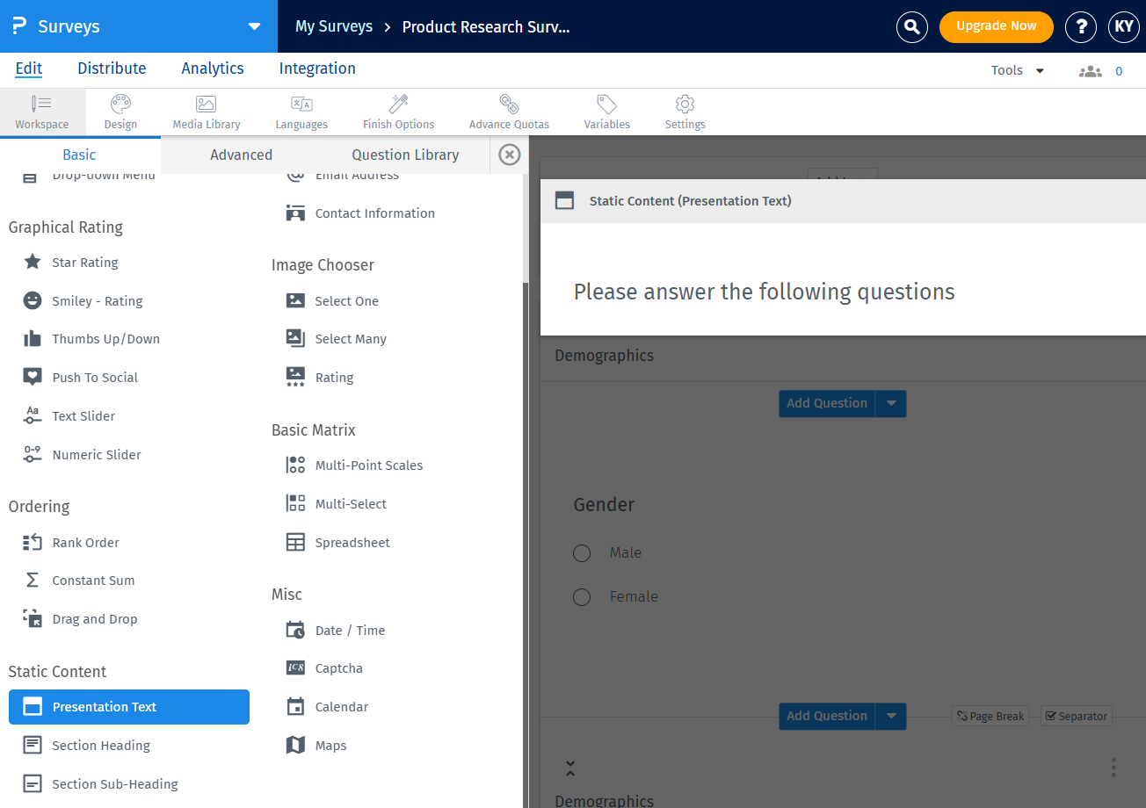
Task: Select the Advanced question types tab
Action: 242,155
